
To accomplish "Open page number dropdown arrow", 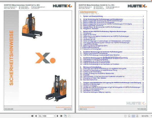I will coord(54,116).
